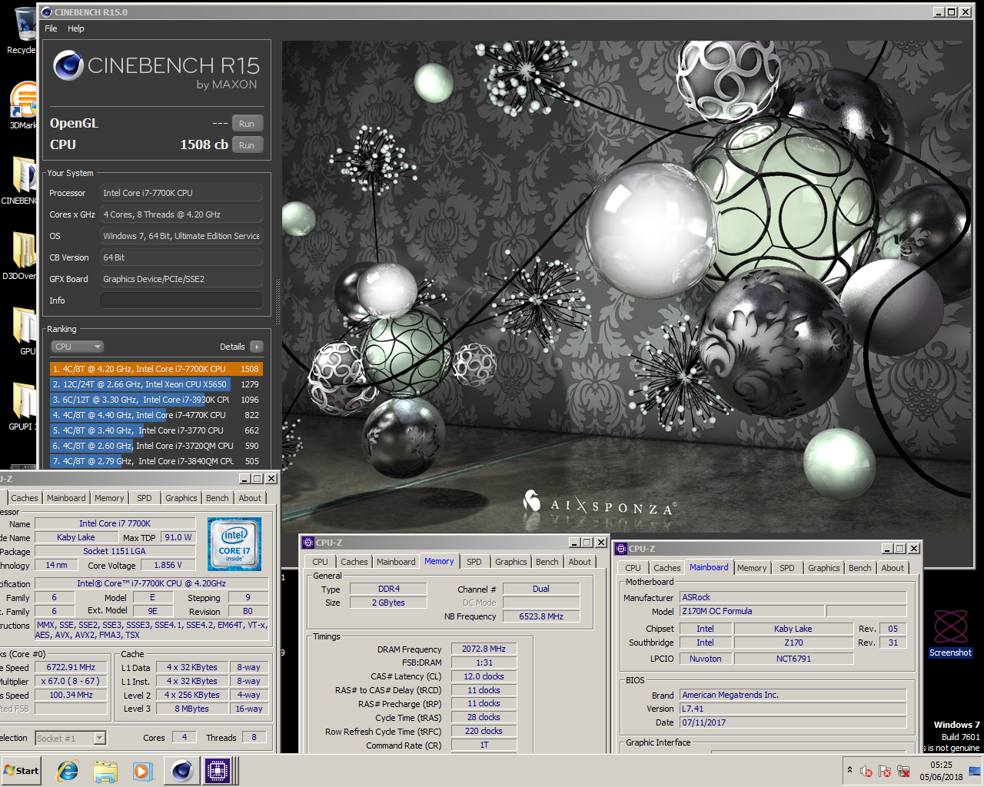Open SPD tab in middle CPU-Z window
Screen dimensions: 984x787
coord(474,562)
